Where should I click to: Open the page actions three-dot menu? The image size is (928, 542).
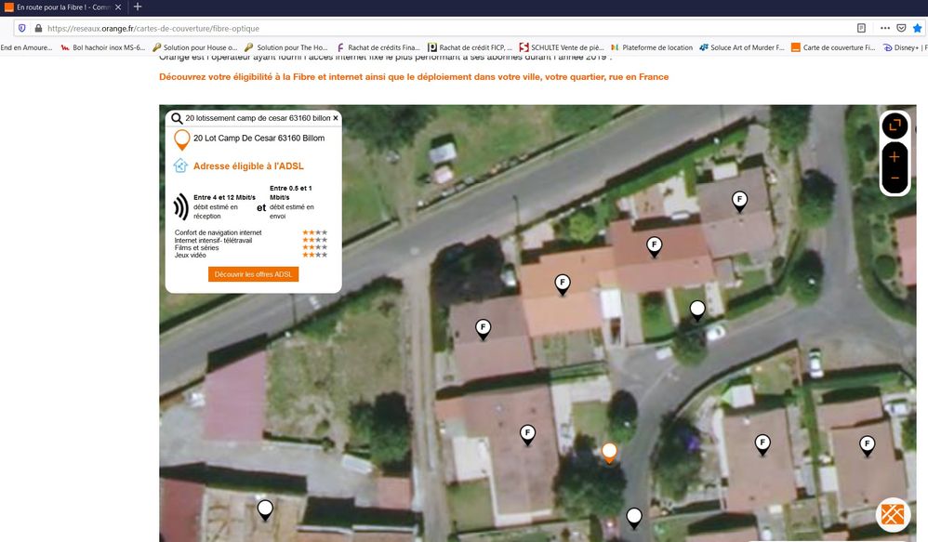click(x=885, y=28)
